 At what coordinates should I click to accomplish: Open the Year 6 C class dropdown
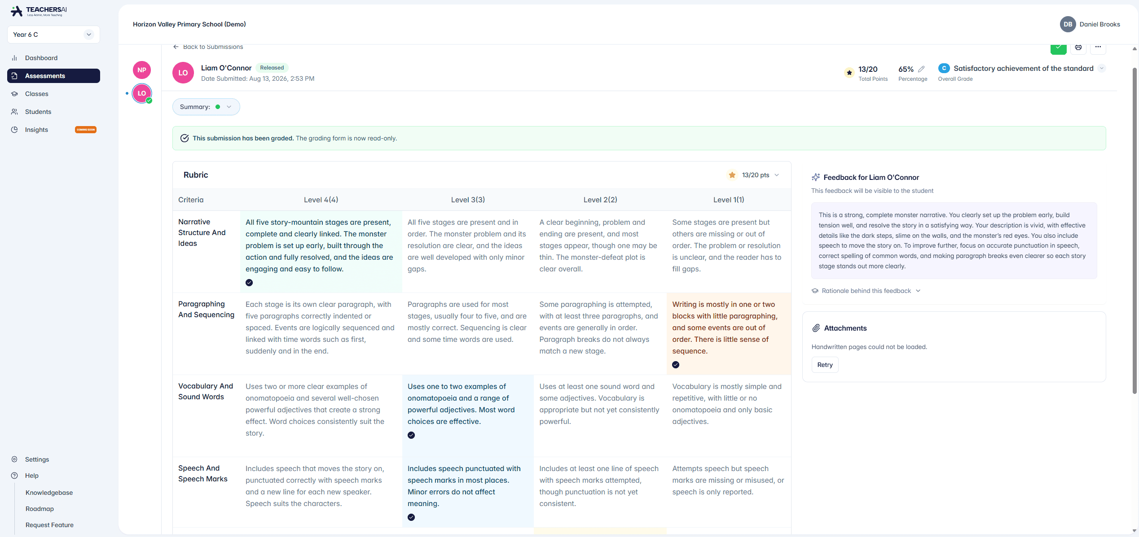point(53,35)
